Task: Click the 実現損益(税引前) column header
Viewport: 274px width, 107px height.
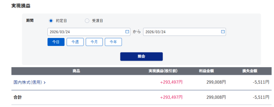Action: [163, 71]
